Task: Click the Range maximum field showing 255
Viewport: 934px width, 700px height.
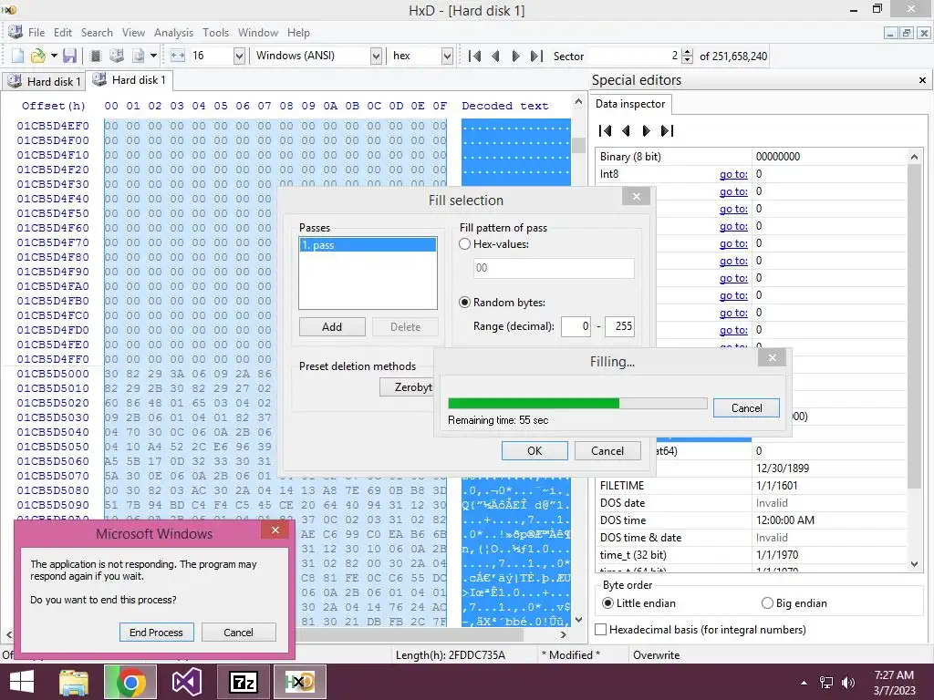Action: pyautogui.click(x=619, y=326)
